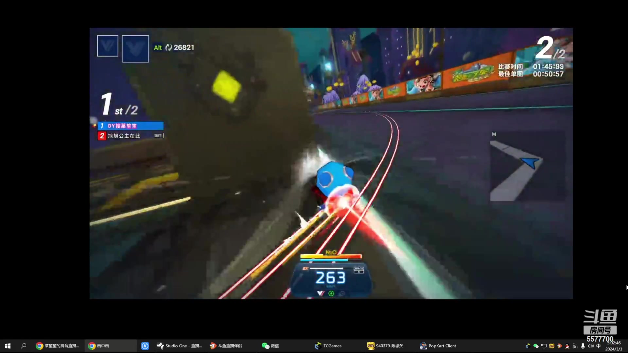Click the yellow tiger tray icon
Image resolution: width=628 pixels, height=353 pixels.
click(x=551, y=346)
